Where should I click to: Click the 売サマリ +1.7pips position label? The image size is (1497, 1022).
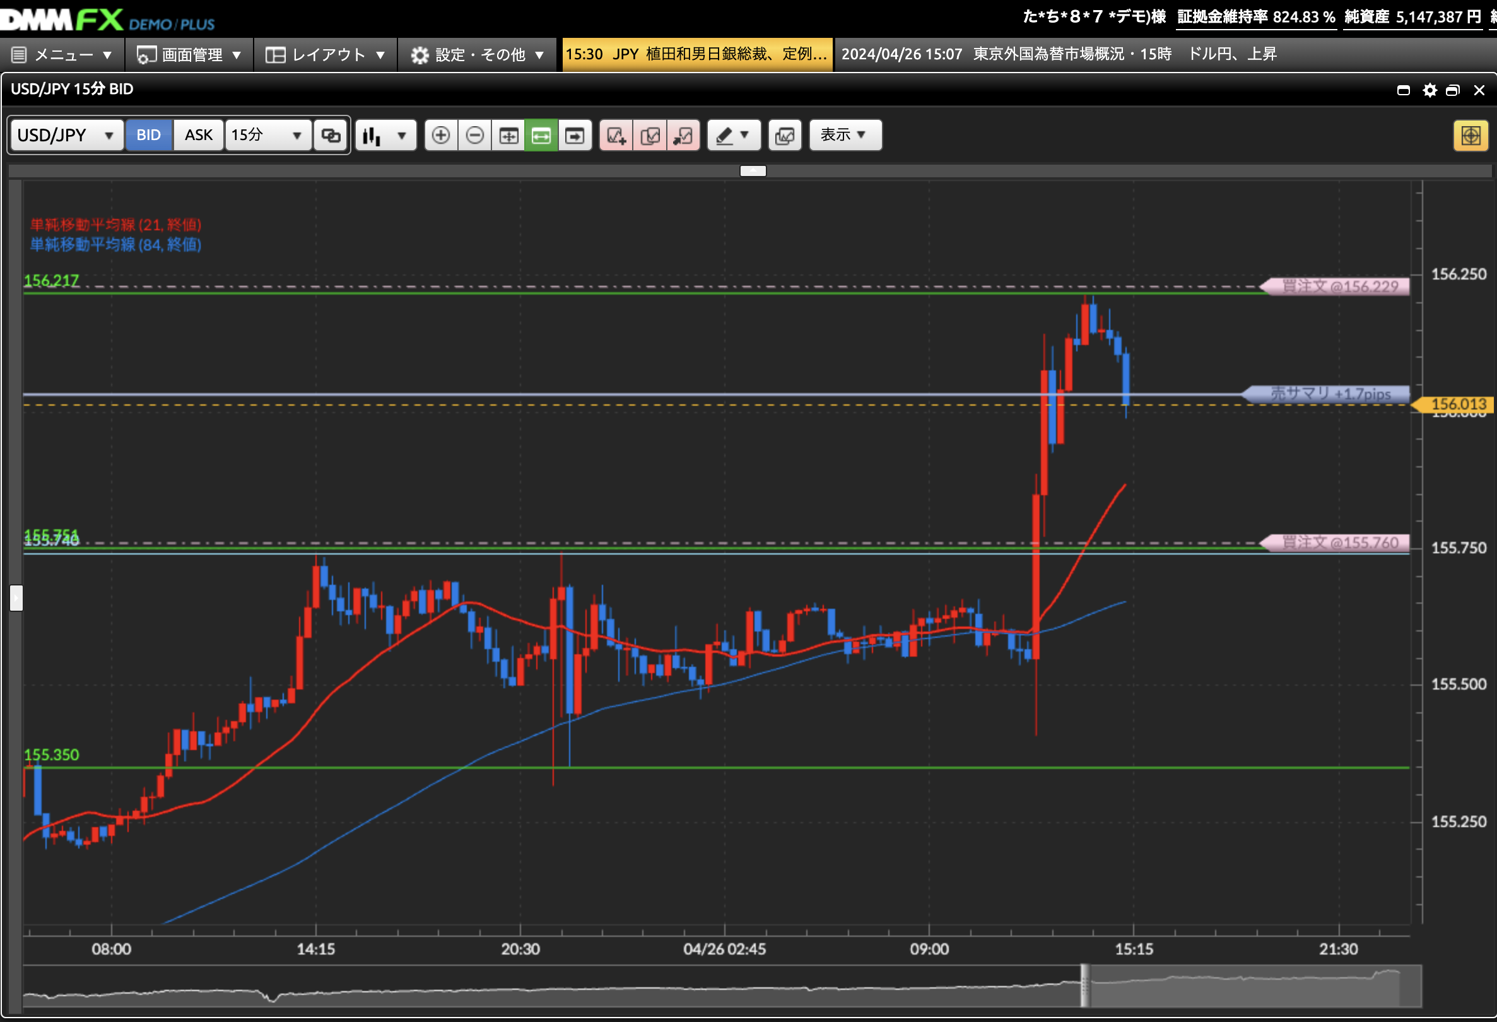coord(1325,394)
